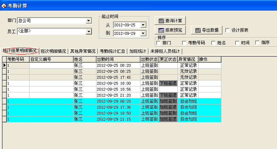277x149 pixels.
Task: Click the report icon on 报表预览
Action: coord(161,30)
